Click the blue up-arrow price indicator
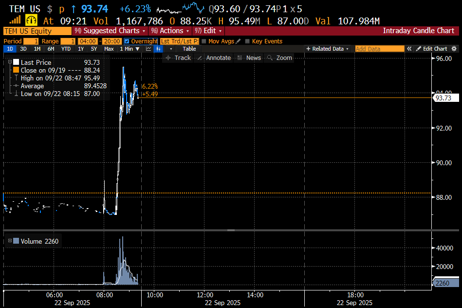The height and width of the screenshot is (308, 462). (74, 9)
